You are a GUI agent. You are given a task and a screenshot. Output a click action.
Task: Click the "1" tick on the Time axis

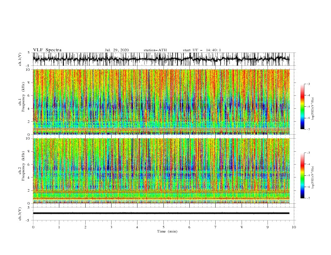59,227
